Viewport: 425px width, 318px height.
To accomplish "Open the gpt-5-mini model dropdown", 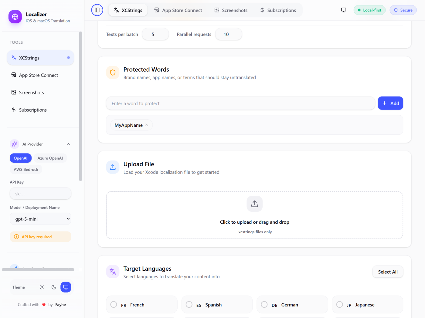I will (x=40, y=219).
